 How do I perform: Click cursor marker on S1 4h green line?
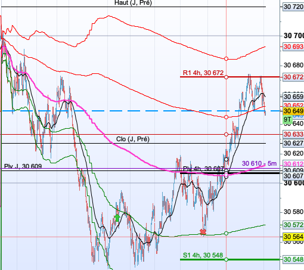click(x=226, y=259)
